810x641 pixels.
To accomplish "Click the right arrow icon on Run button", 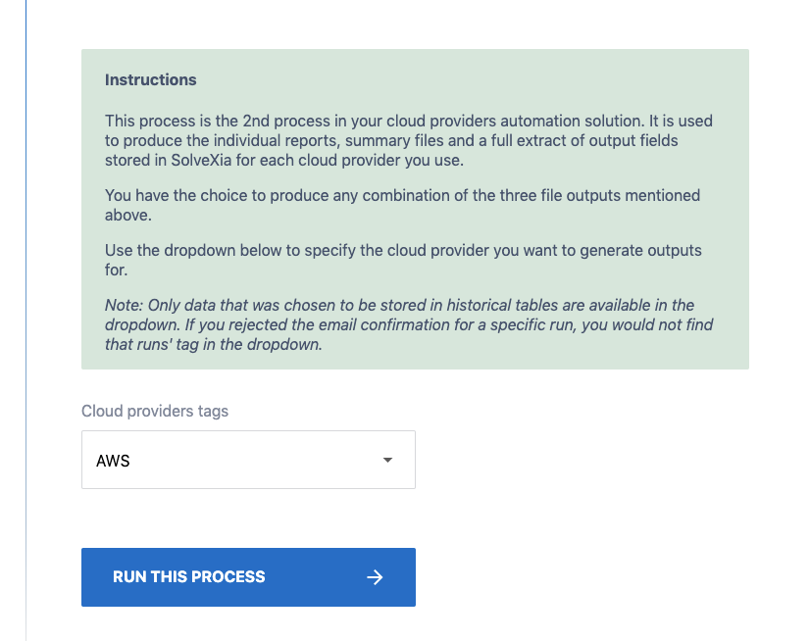I will click(x=375, y=577).
